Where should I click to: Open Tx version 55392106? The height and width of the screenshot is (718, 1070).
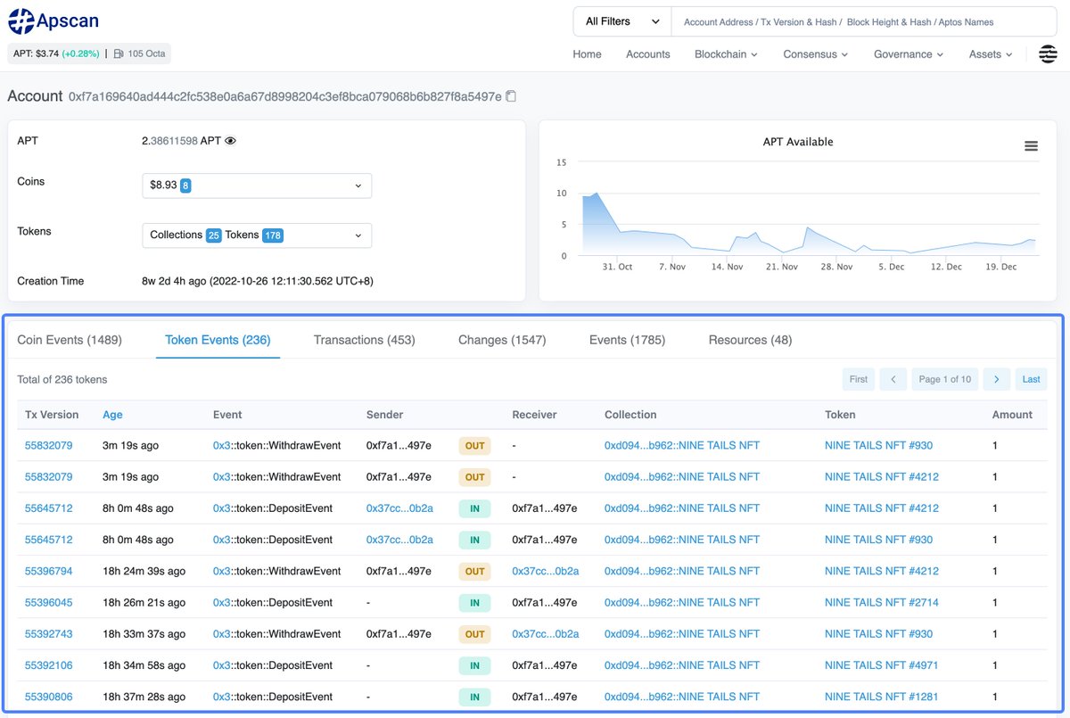click(49, 665)
